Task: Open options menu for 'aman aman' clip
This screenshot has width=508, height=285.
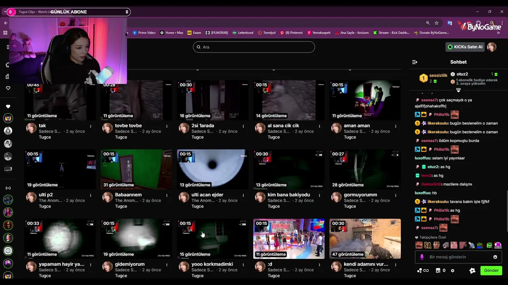Action: tap(395, 127)
